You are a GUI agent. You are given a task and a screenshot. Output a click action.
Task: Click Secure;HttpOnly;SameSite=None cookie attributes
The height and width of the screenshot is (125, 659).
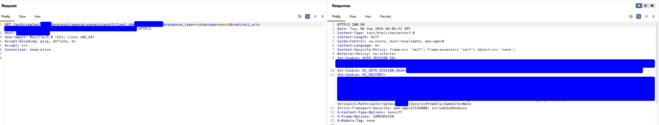coord(441,104)
